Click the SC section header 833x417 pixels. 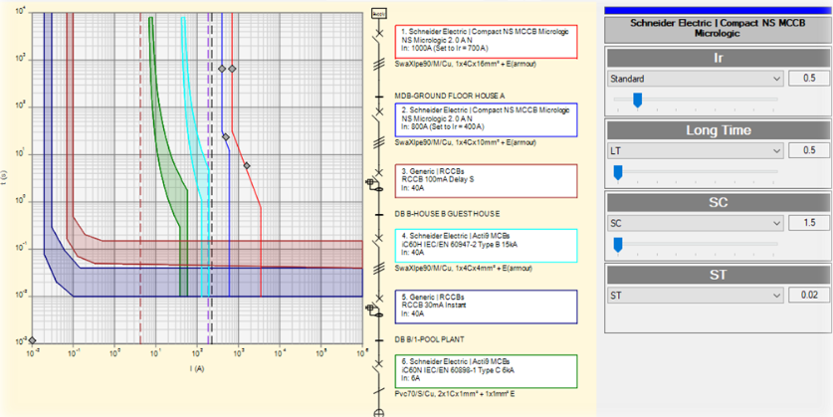click(719, 203)
